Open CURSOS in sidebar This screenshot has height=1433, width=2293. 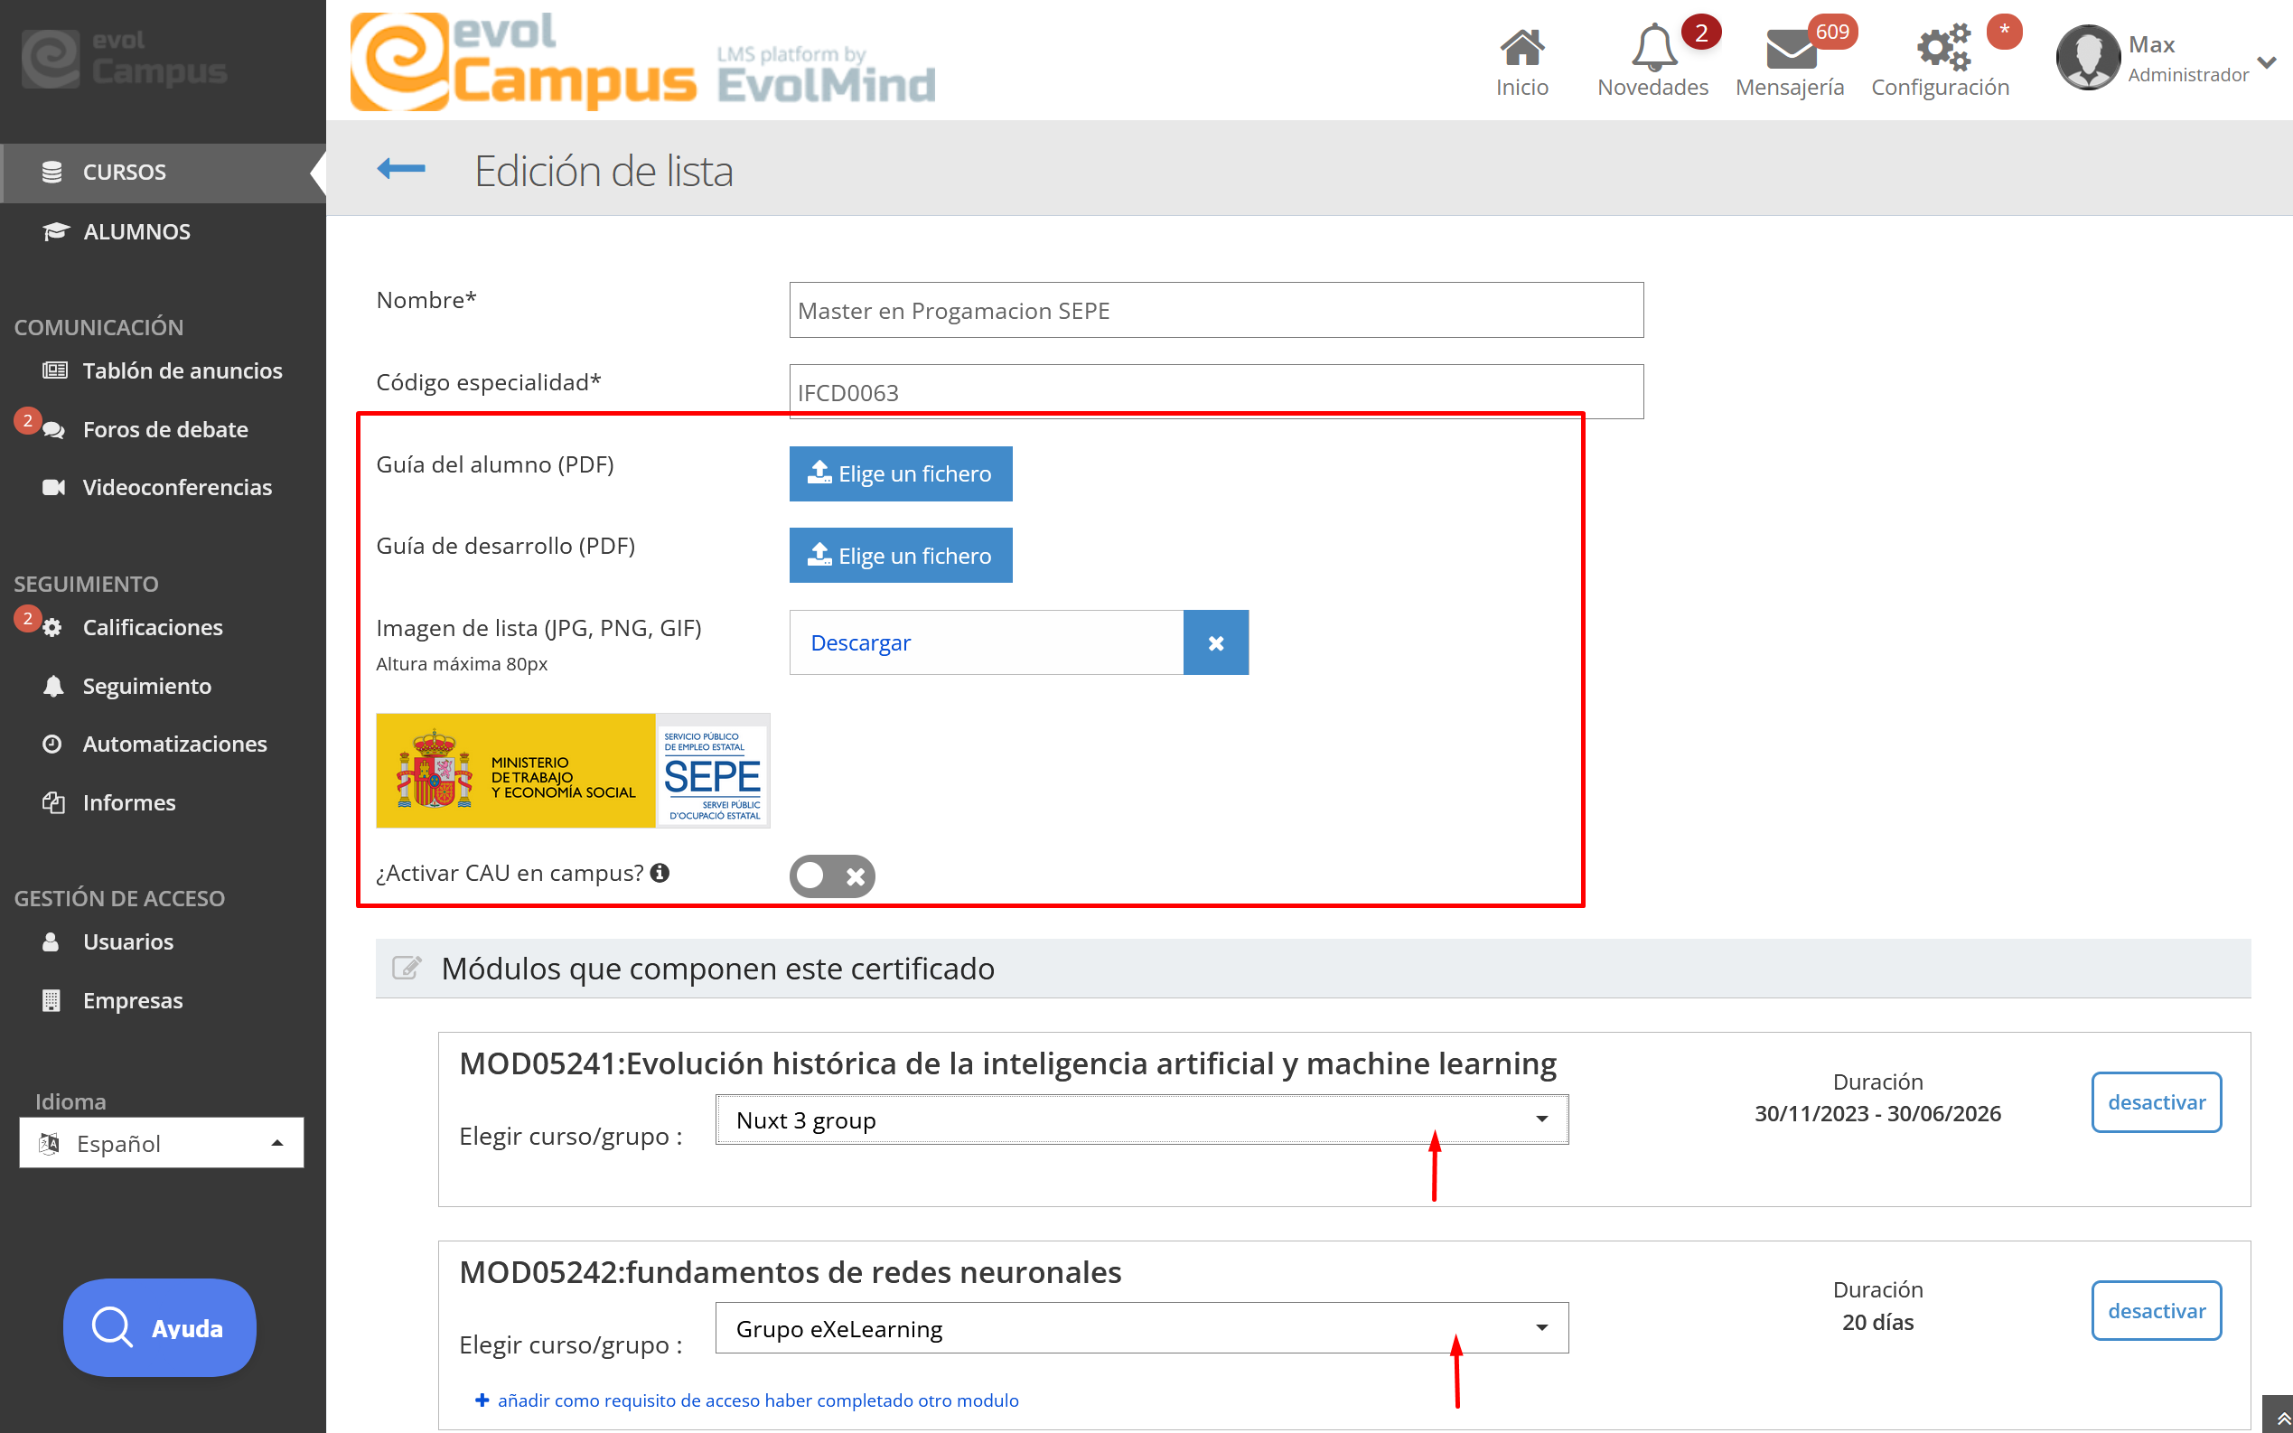click(x=163, y=173)
